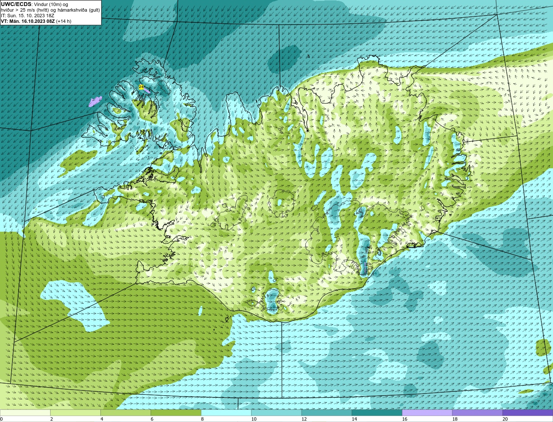The image size is (553, 422).
Task: Click the legend label '16'
Action: coord(404,419)
